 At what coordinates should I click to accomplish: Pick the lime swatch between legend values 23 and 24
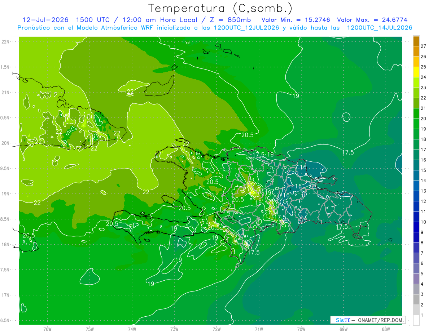pos(416,83)
